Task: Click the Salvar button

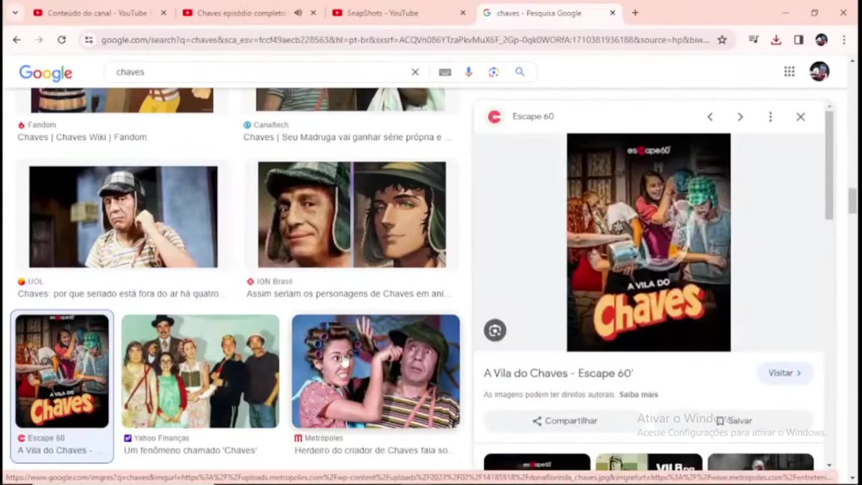Action: tap(733, 420)
